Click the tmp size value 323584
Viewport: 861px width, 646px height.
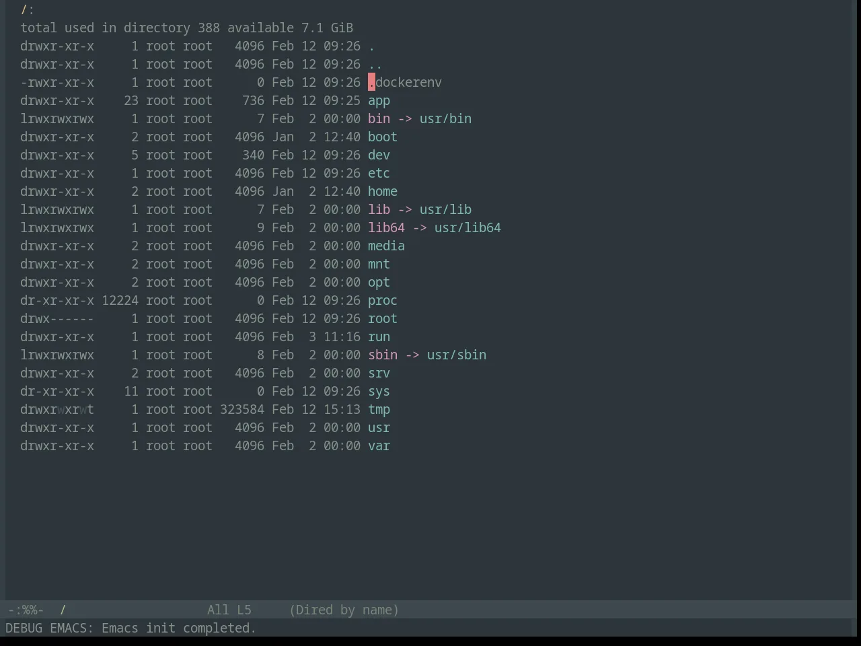pos(242,410)
